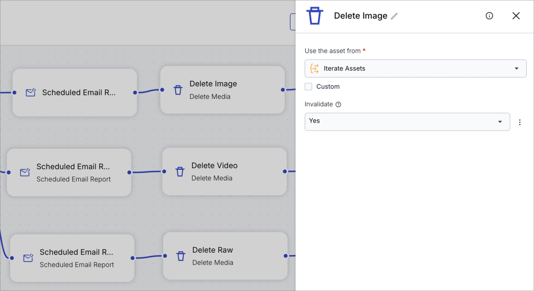This screenshot has height=291, width=534.
Task: Click the email icon on the top Scheduled Email node
Action: click(30, 92)
